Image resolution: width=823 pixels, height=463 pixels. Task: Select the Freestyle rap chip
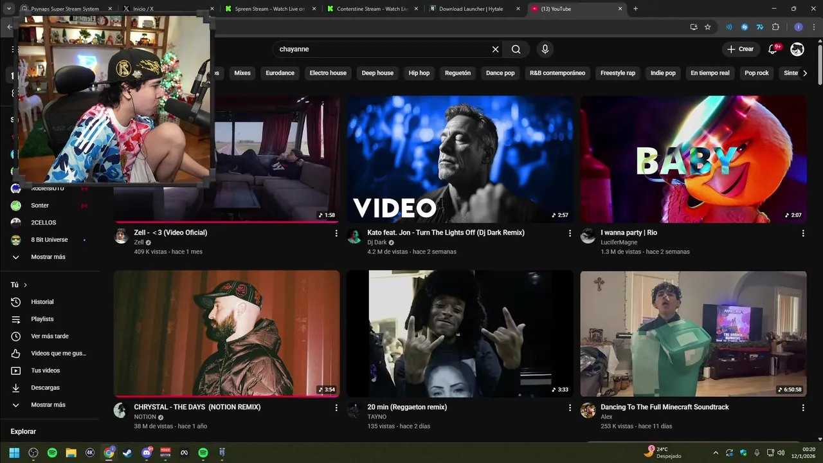tap(618, 73)
